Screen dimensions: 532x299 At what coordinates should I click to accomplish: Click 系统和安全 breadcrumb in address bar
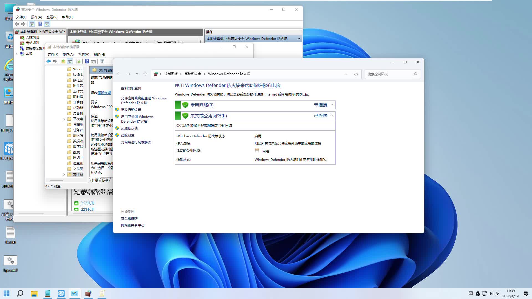click(x=193, y=74)
